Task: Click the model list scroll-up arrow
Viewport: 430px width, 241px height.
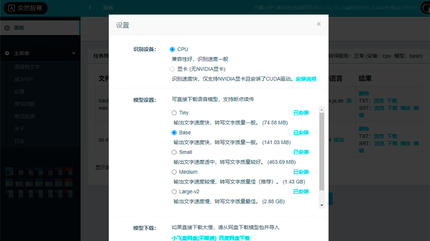Action: (321, 110)
